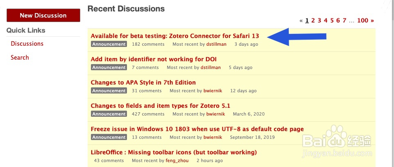The image size is (394, 167).
Task: Jump to page 7 of discussions
Action: (x=344, y=20)
